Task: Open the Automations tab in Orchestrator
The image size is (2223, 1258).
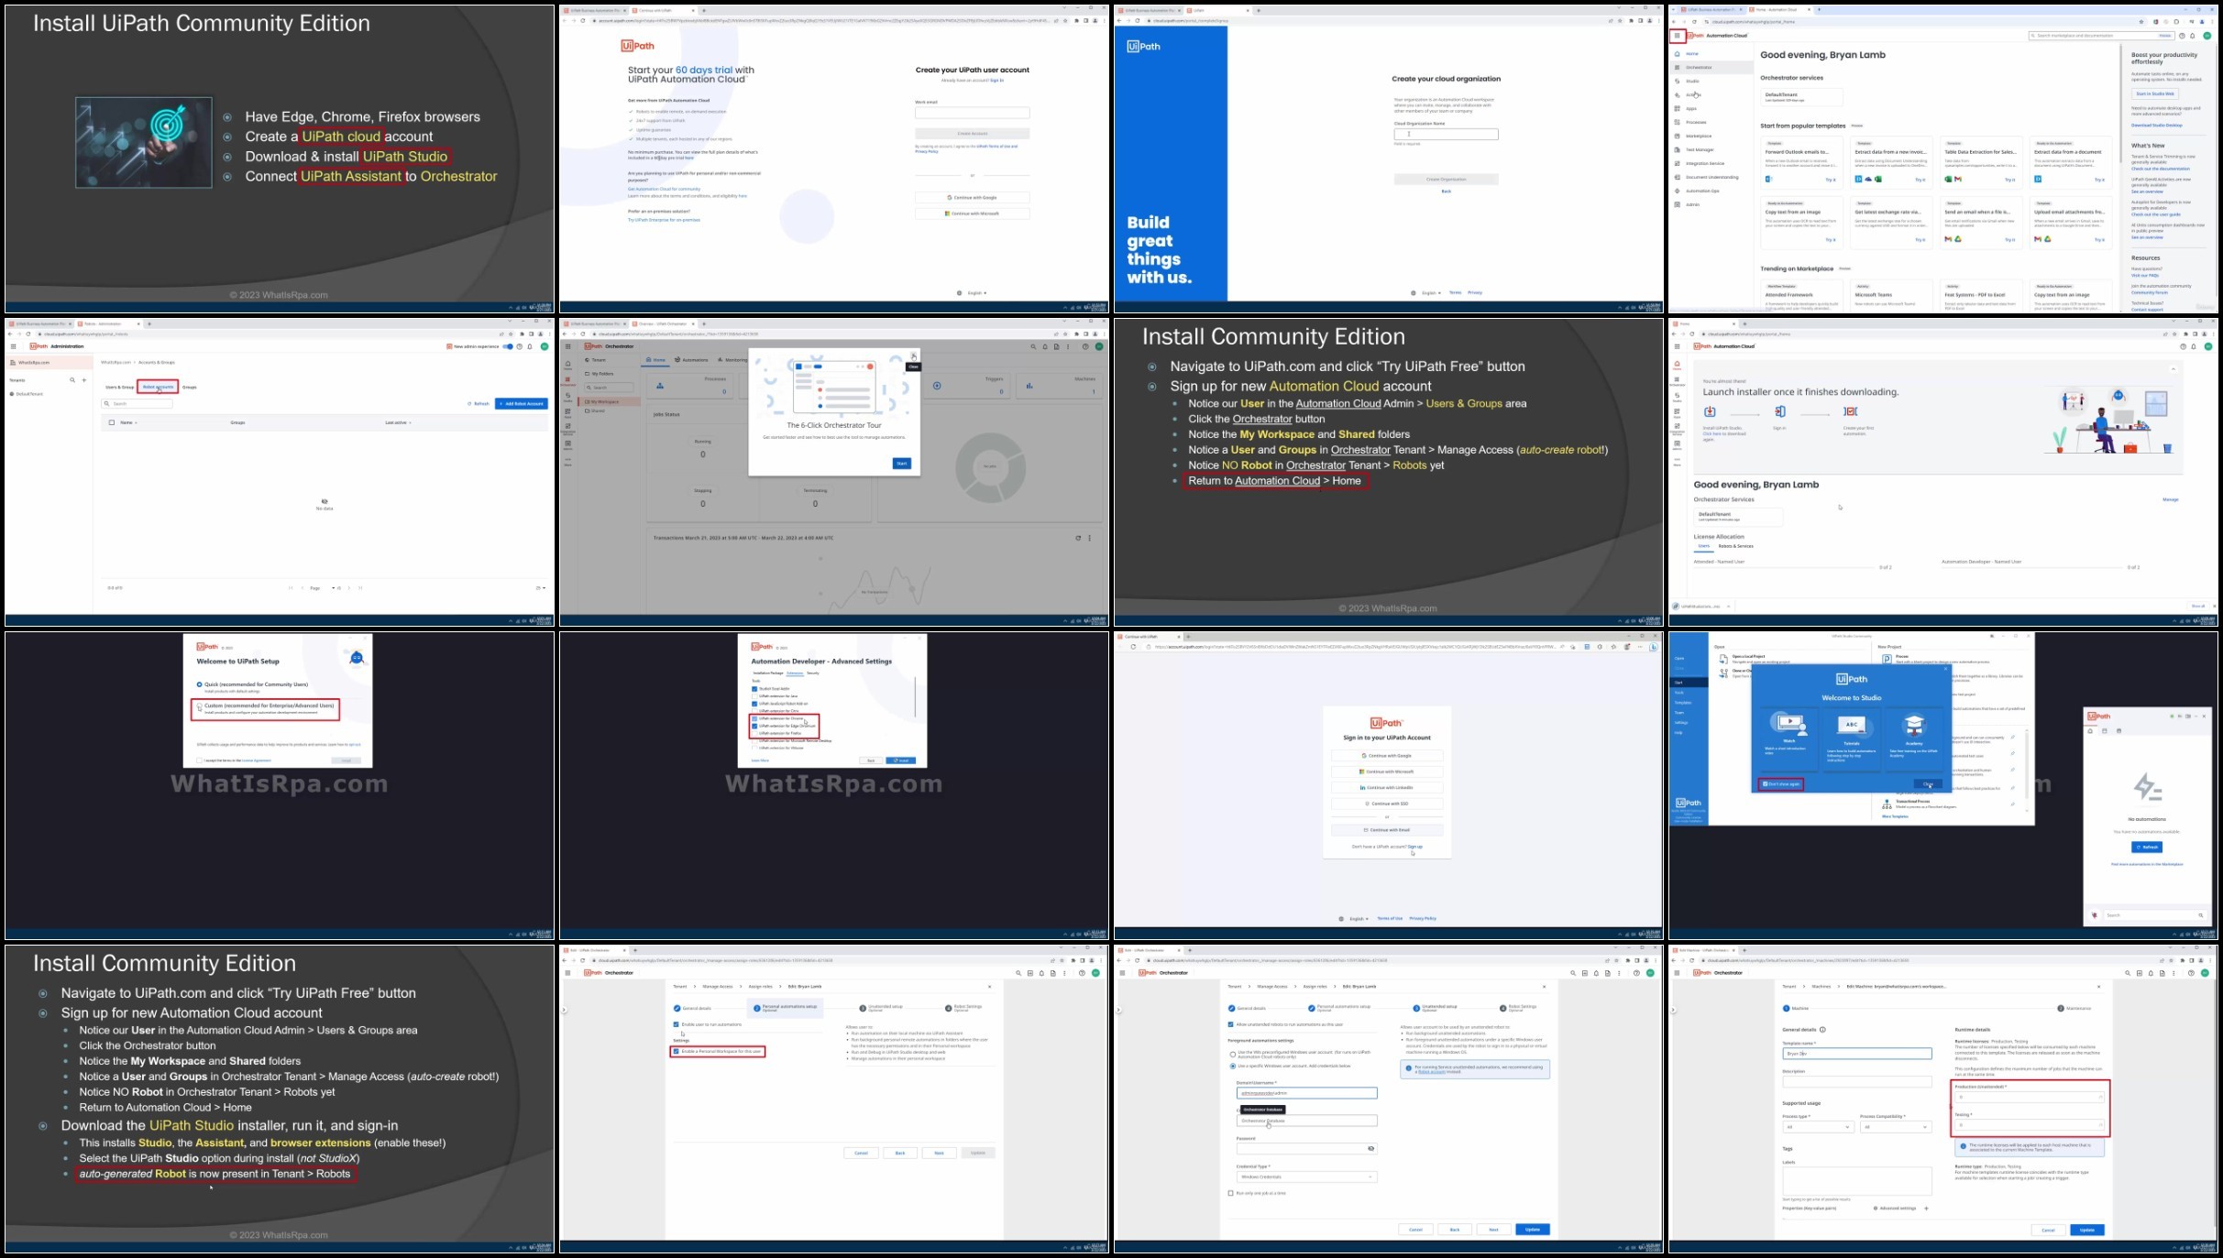Action: pos(692,360)
